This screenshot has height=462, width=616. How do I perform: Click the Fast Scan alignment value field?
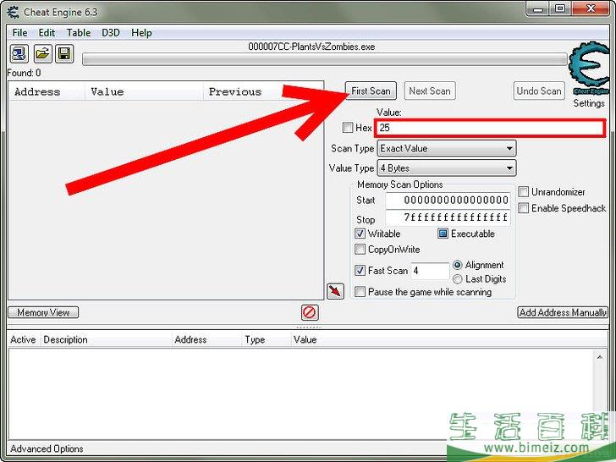coord(430,271)
